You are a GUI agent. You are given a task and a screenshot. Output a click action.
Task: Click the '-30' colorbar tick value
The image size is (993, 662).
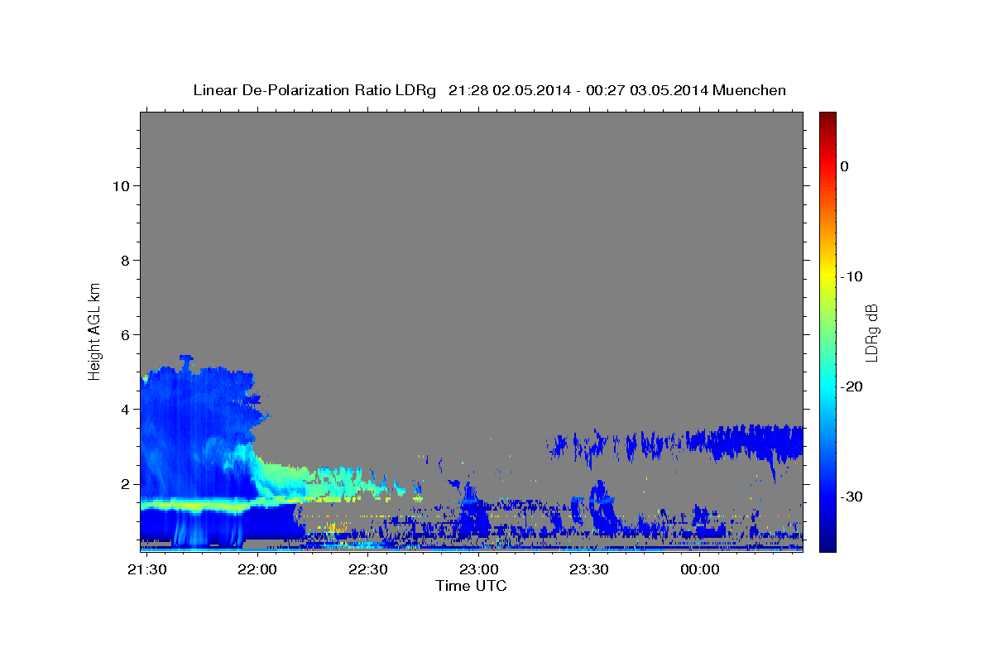851,496
